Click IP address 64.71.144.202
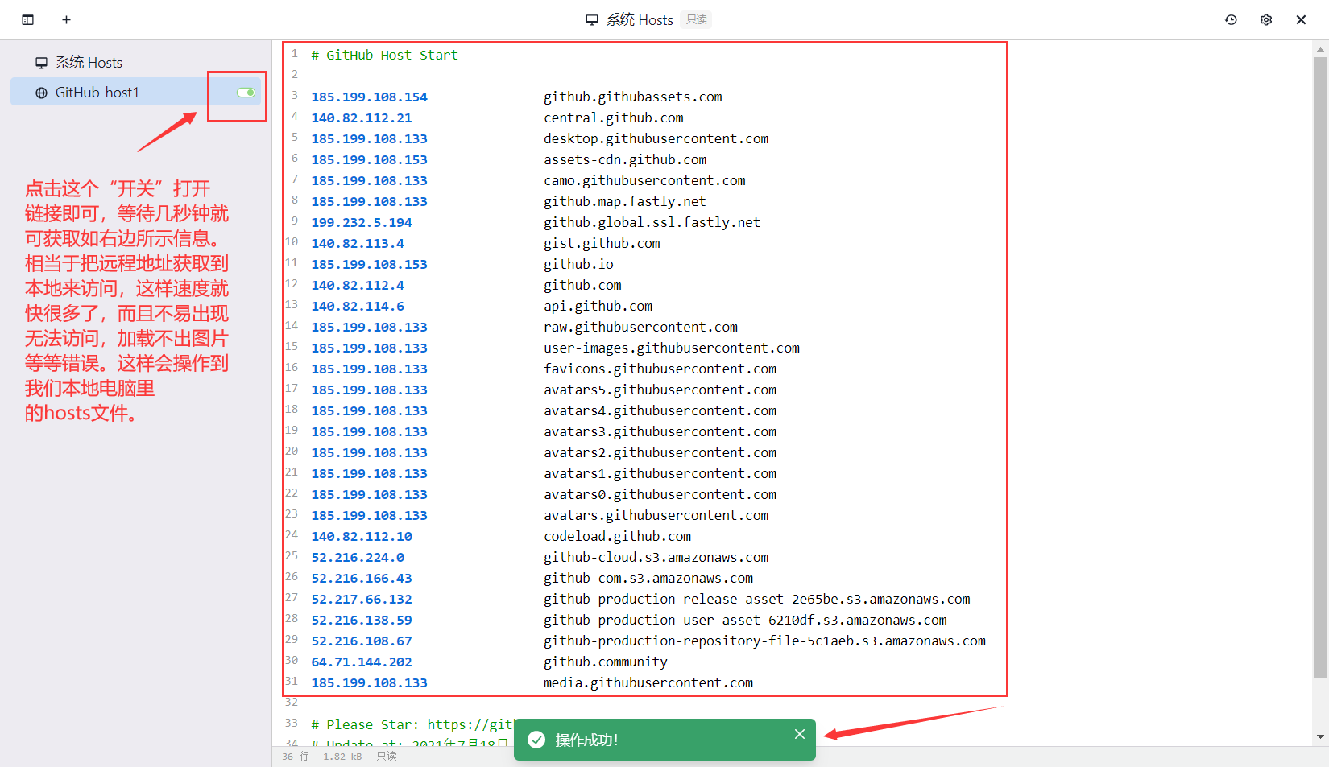 362,662
